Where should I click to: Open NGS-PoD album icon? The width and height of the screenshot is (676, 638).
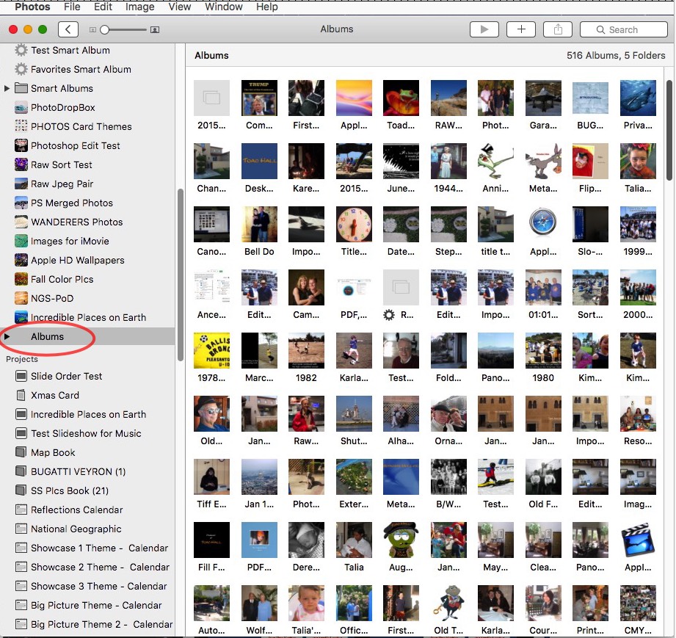tap(21, 298)
